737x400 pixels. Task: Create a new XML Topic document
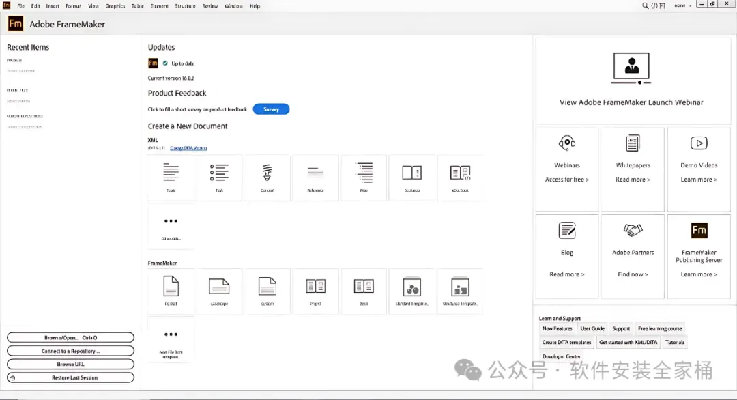(171, 177)
